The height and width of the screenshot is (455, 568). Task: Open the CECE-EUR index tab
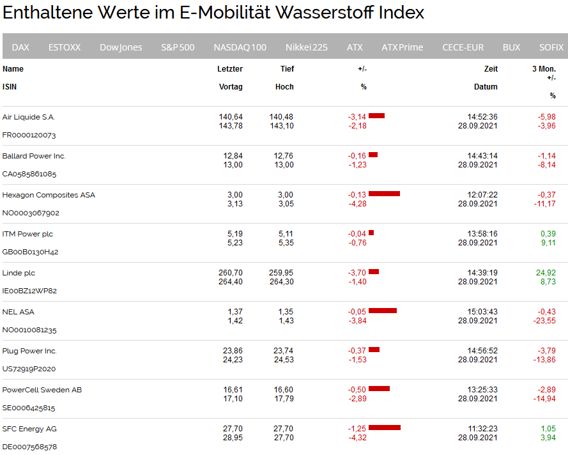(x=463, y=46)
